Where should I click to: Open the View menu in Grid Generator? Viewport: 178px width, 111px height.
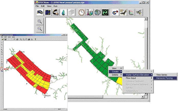(x=9, y=37)
